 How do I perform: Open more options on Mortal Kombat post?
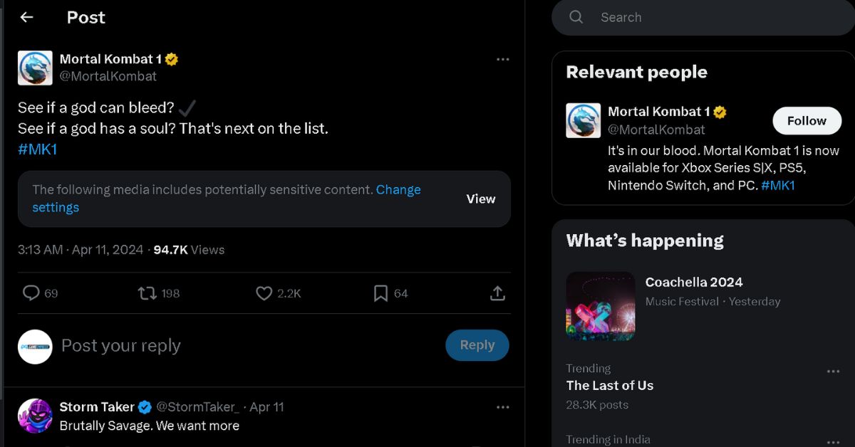pyautogui.click(x=503, y=60)
